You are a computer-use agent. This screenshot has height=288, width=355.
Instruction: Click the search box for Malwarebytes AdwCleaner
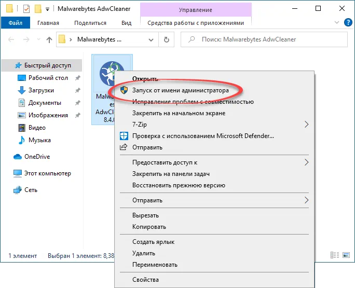264,39
